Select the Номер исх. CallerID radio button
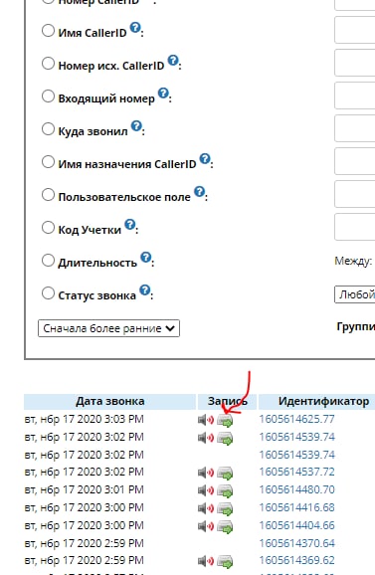375x575 pixels. pyautogui.click(x=48, y=64)
